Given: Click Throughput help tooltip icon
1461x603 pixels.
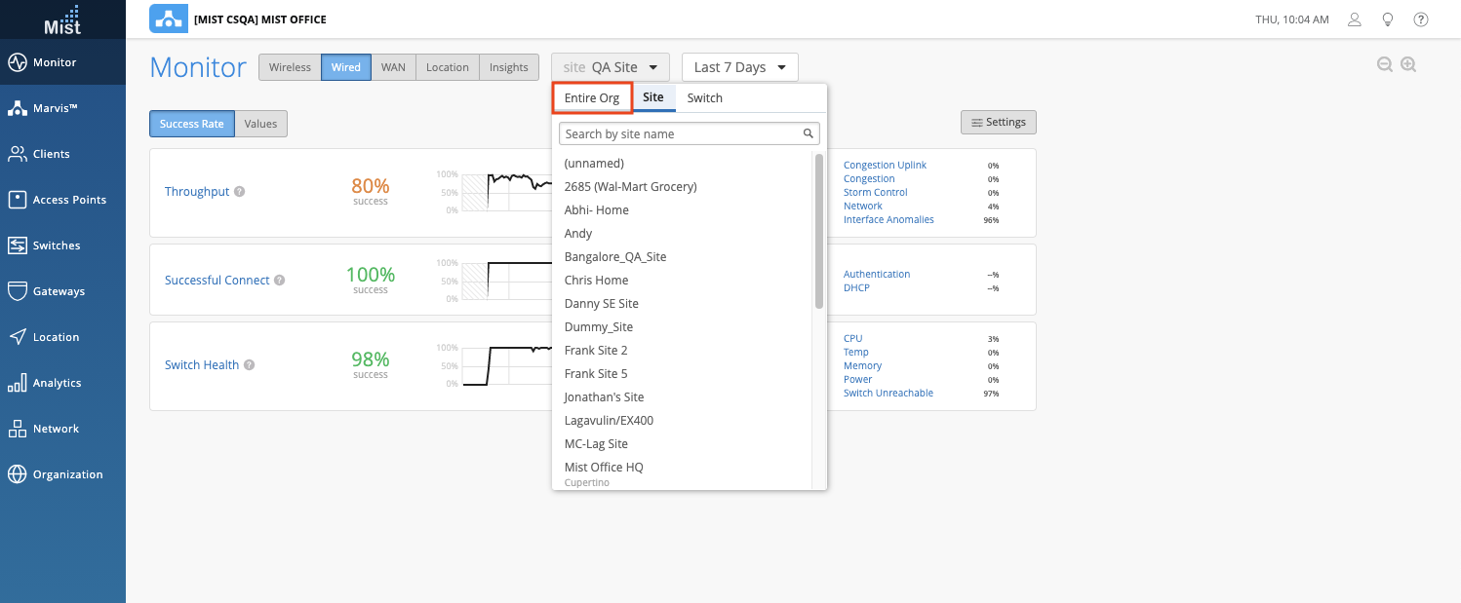Looking at the screenshot, I should 240,192.
